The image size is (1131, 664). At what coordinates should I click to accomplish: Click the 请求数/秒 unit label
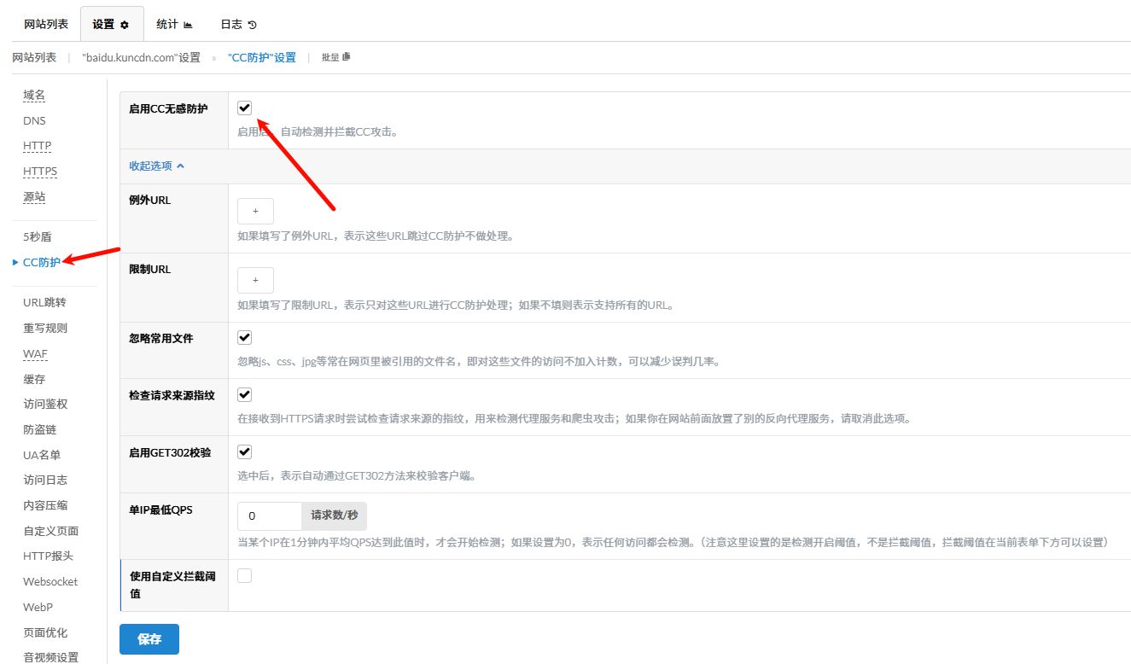(335, 516)
